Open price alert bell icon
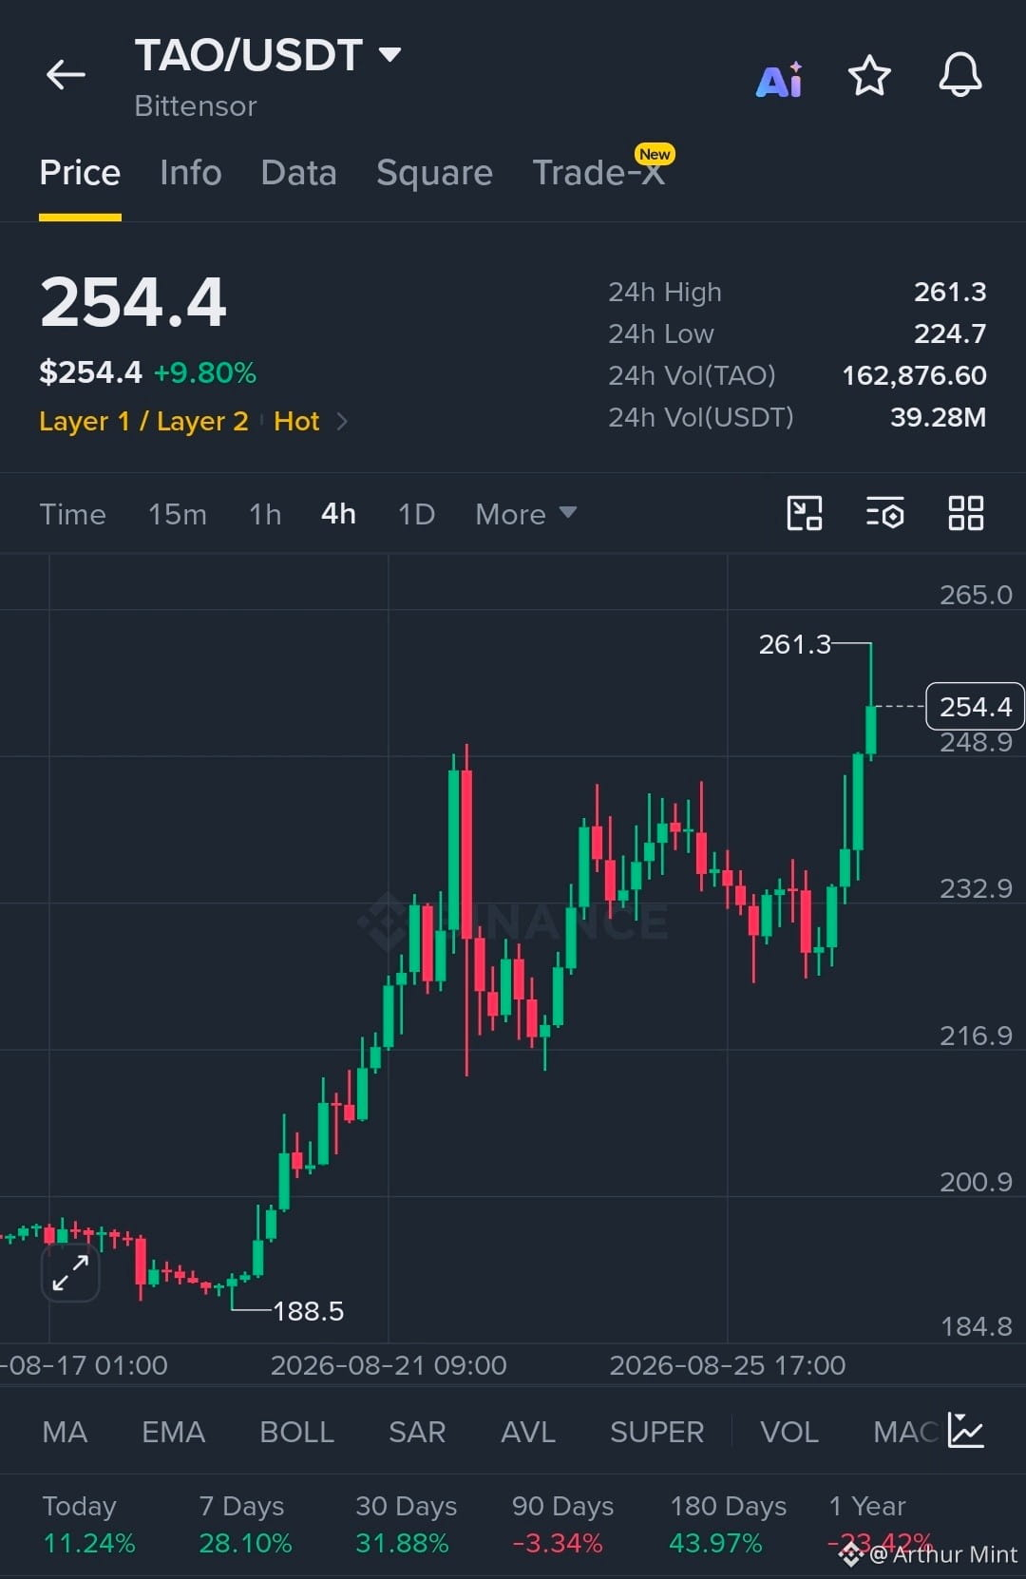This screenshot has height=1579, width=1026. (x=960, y=74)
